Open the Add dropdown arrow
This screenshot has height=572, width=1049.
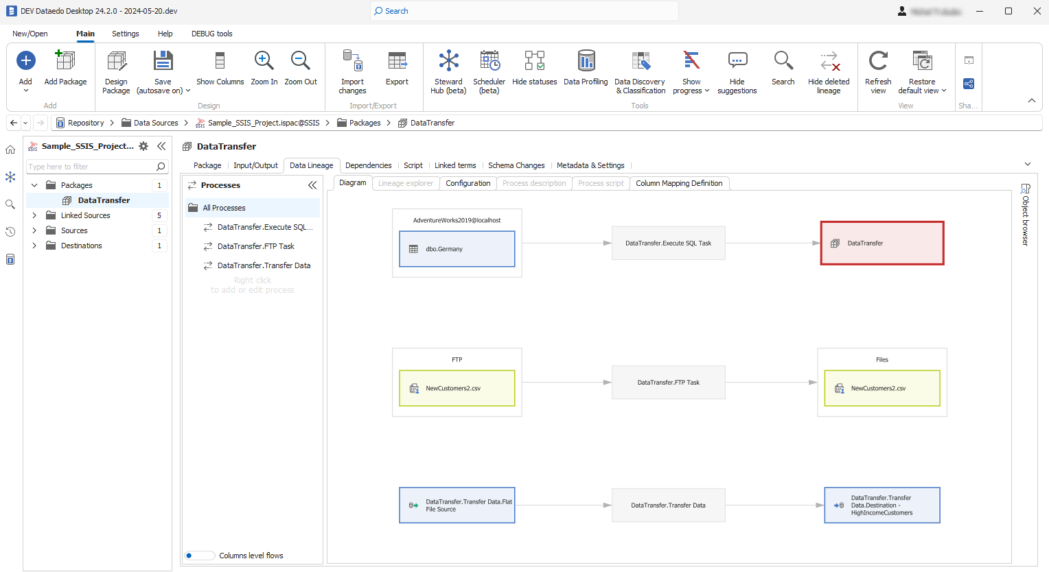point(25,91)
